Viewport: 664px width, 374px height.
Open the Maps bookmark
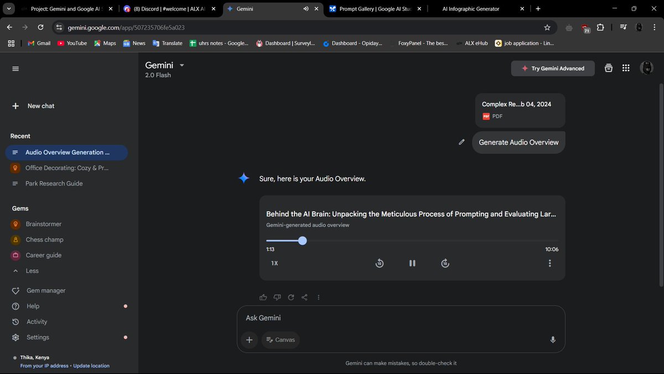pos(105,43)
